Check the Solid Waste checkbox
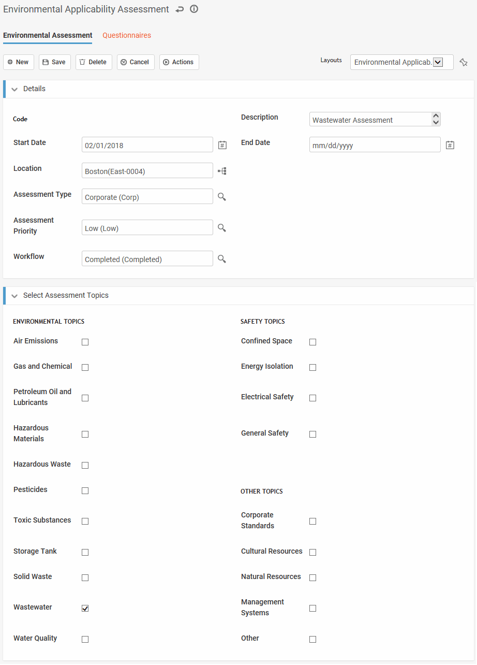477x665 pixels. tap(85, 577)
